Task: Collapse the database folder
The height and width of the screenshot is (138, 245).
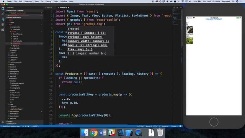Action: click(x=13, y=81)
